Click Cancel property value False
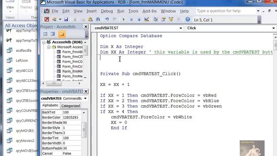Screen dimensions: 277x156 (72, 153)
